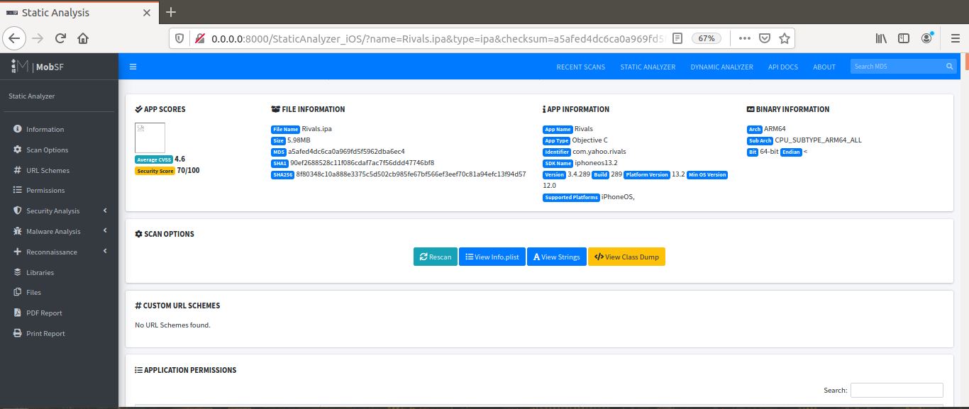Click the list icon beside Permissions

tap(18, 190)
